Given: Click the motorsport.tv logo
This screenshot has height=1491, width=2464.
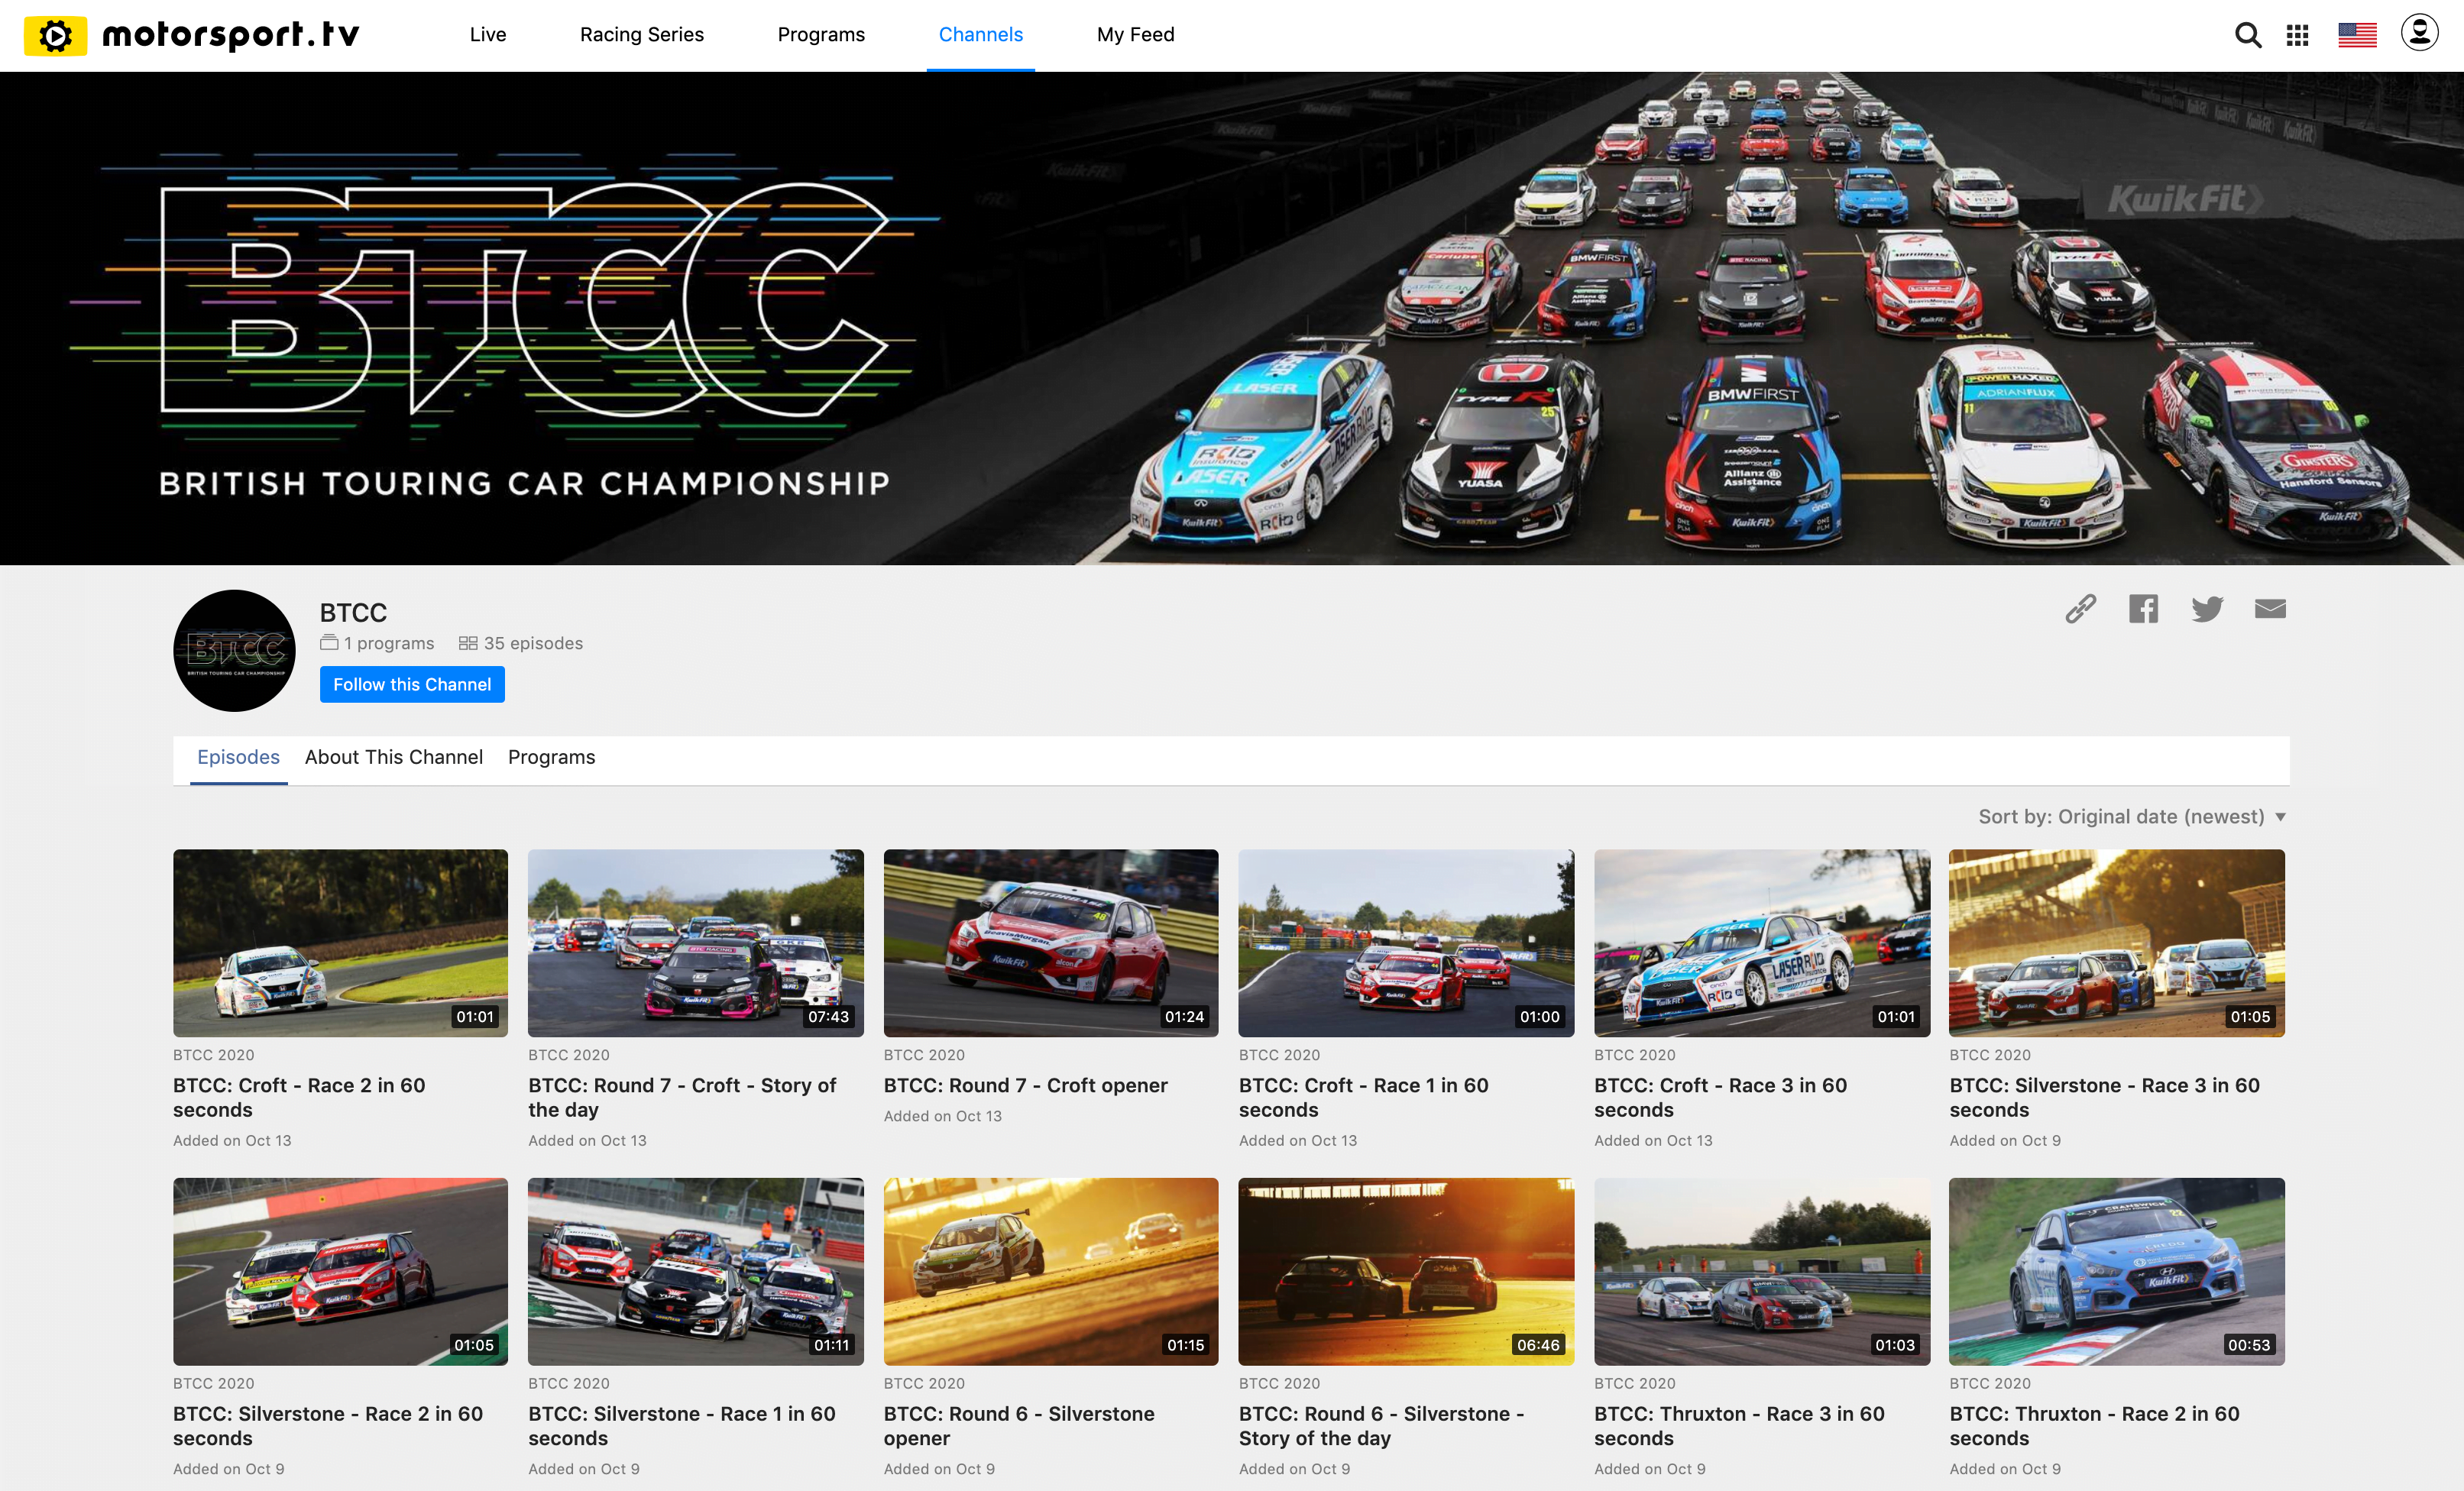Looking at the screenshot, I should click(191, 35).
